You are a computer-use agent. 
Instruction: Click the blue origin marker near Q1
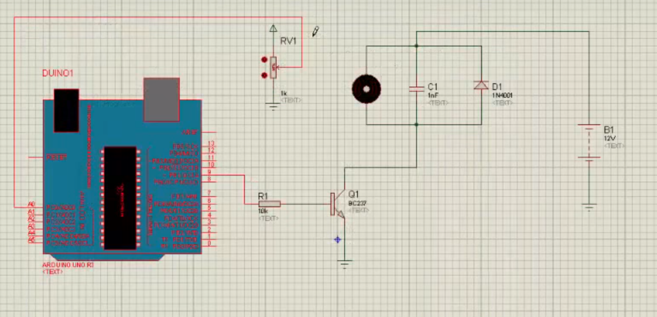337,240
